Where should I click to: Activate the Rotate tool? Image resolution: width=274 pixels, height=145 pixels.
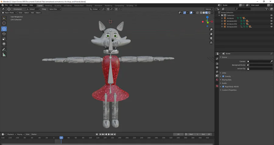4,34
